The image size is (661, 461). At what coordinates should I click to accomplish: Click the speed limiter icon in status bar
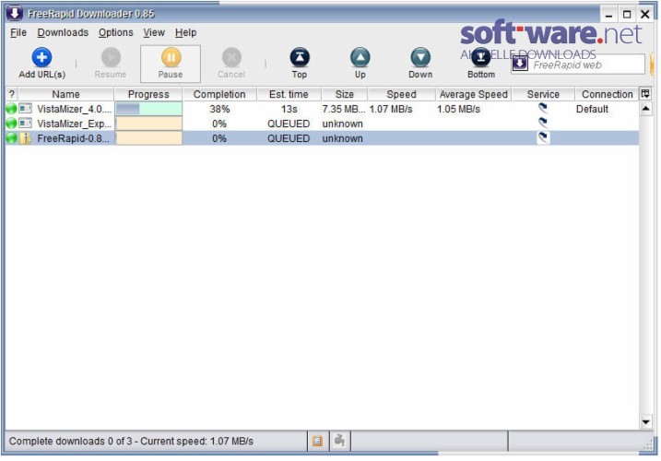tap(339, 441)
